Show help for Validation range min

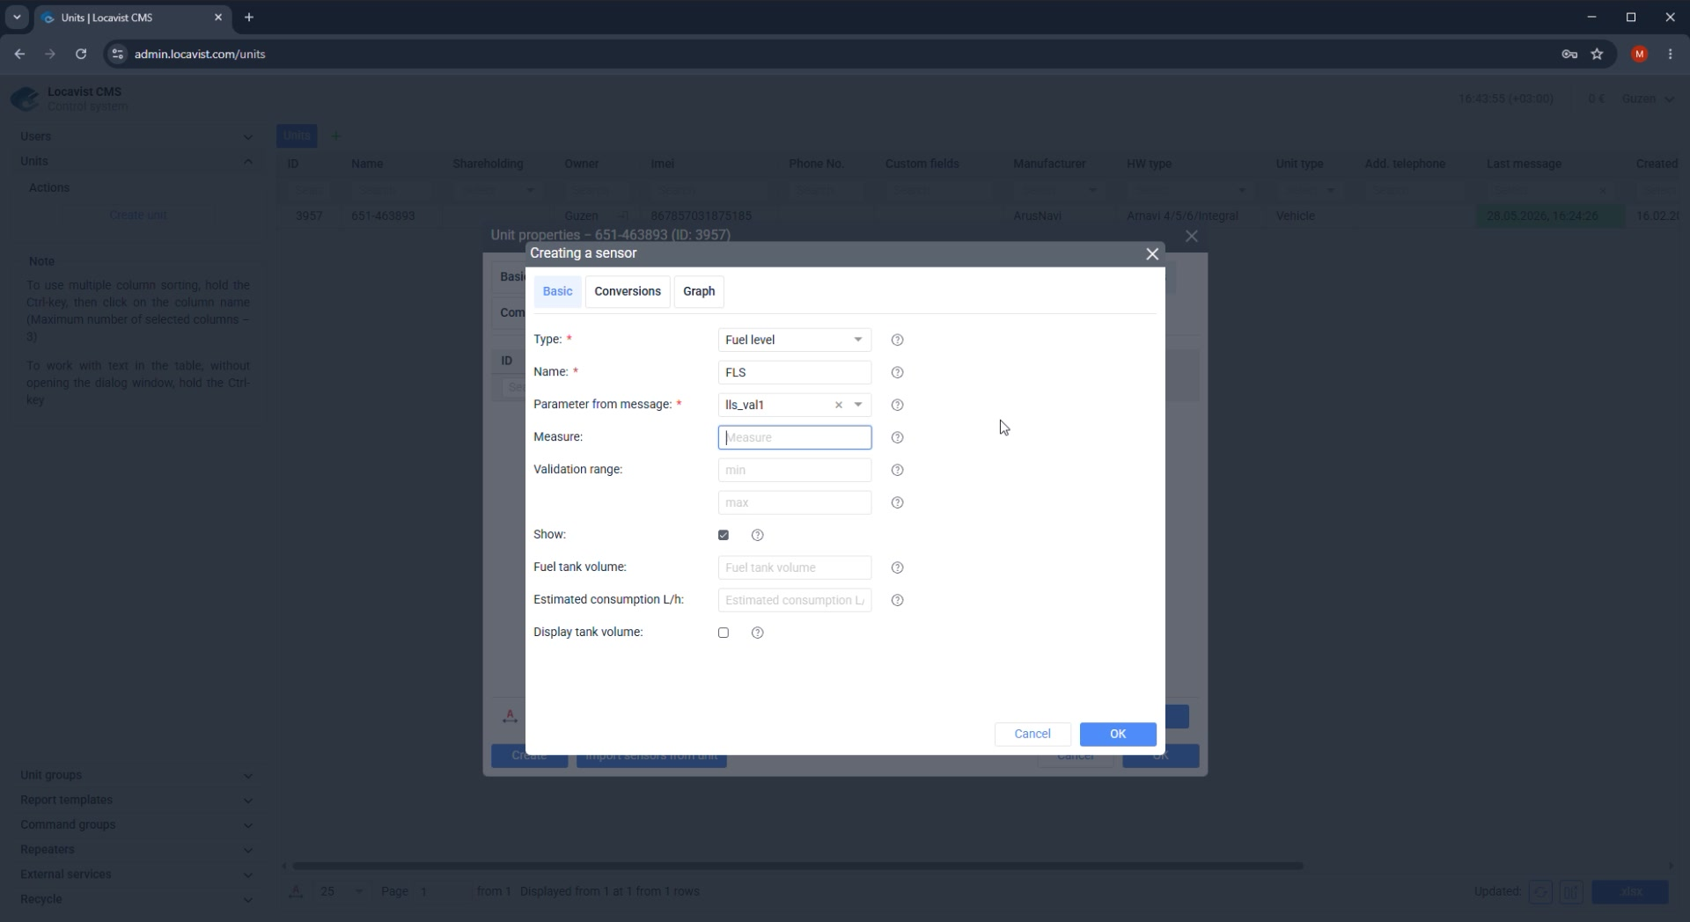click(x=897, y=471)
